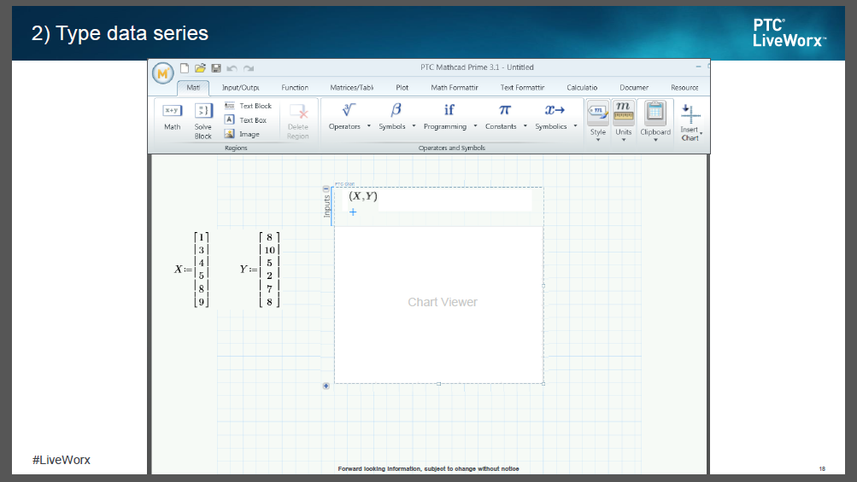Switch to the Calculation ribbon tab
This screenshot has width=857, height=482.
pyautogui.click(x=582, y=87)
